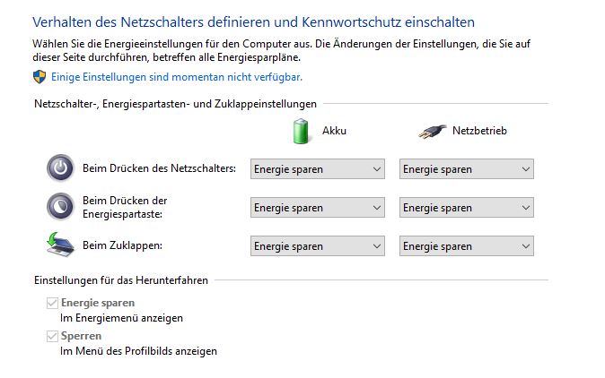Toggle the Energie sparen checkbox
The image size is (605, 378).
click(x=53, y=304)
